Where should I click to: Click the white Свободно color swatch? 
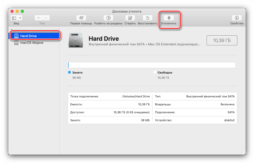click(x=155, y=72)
